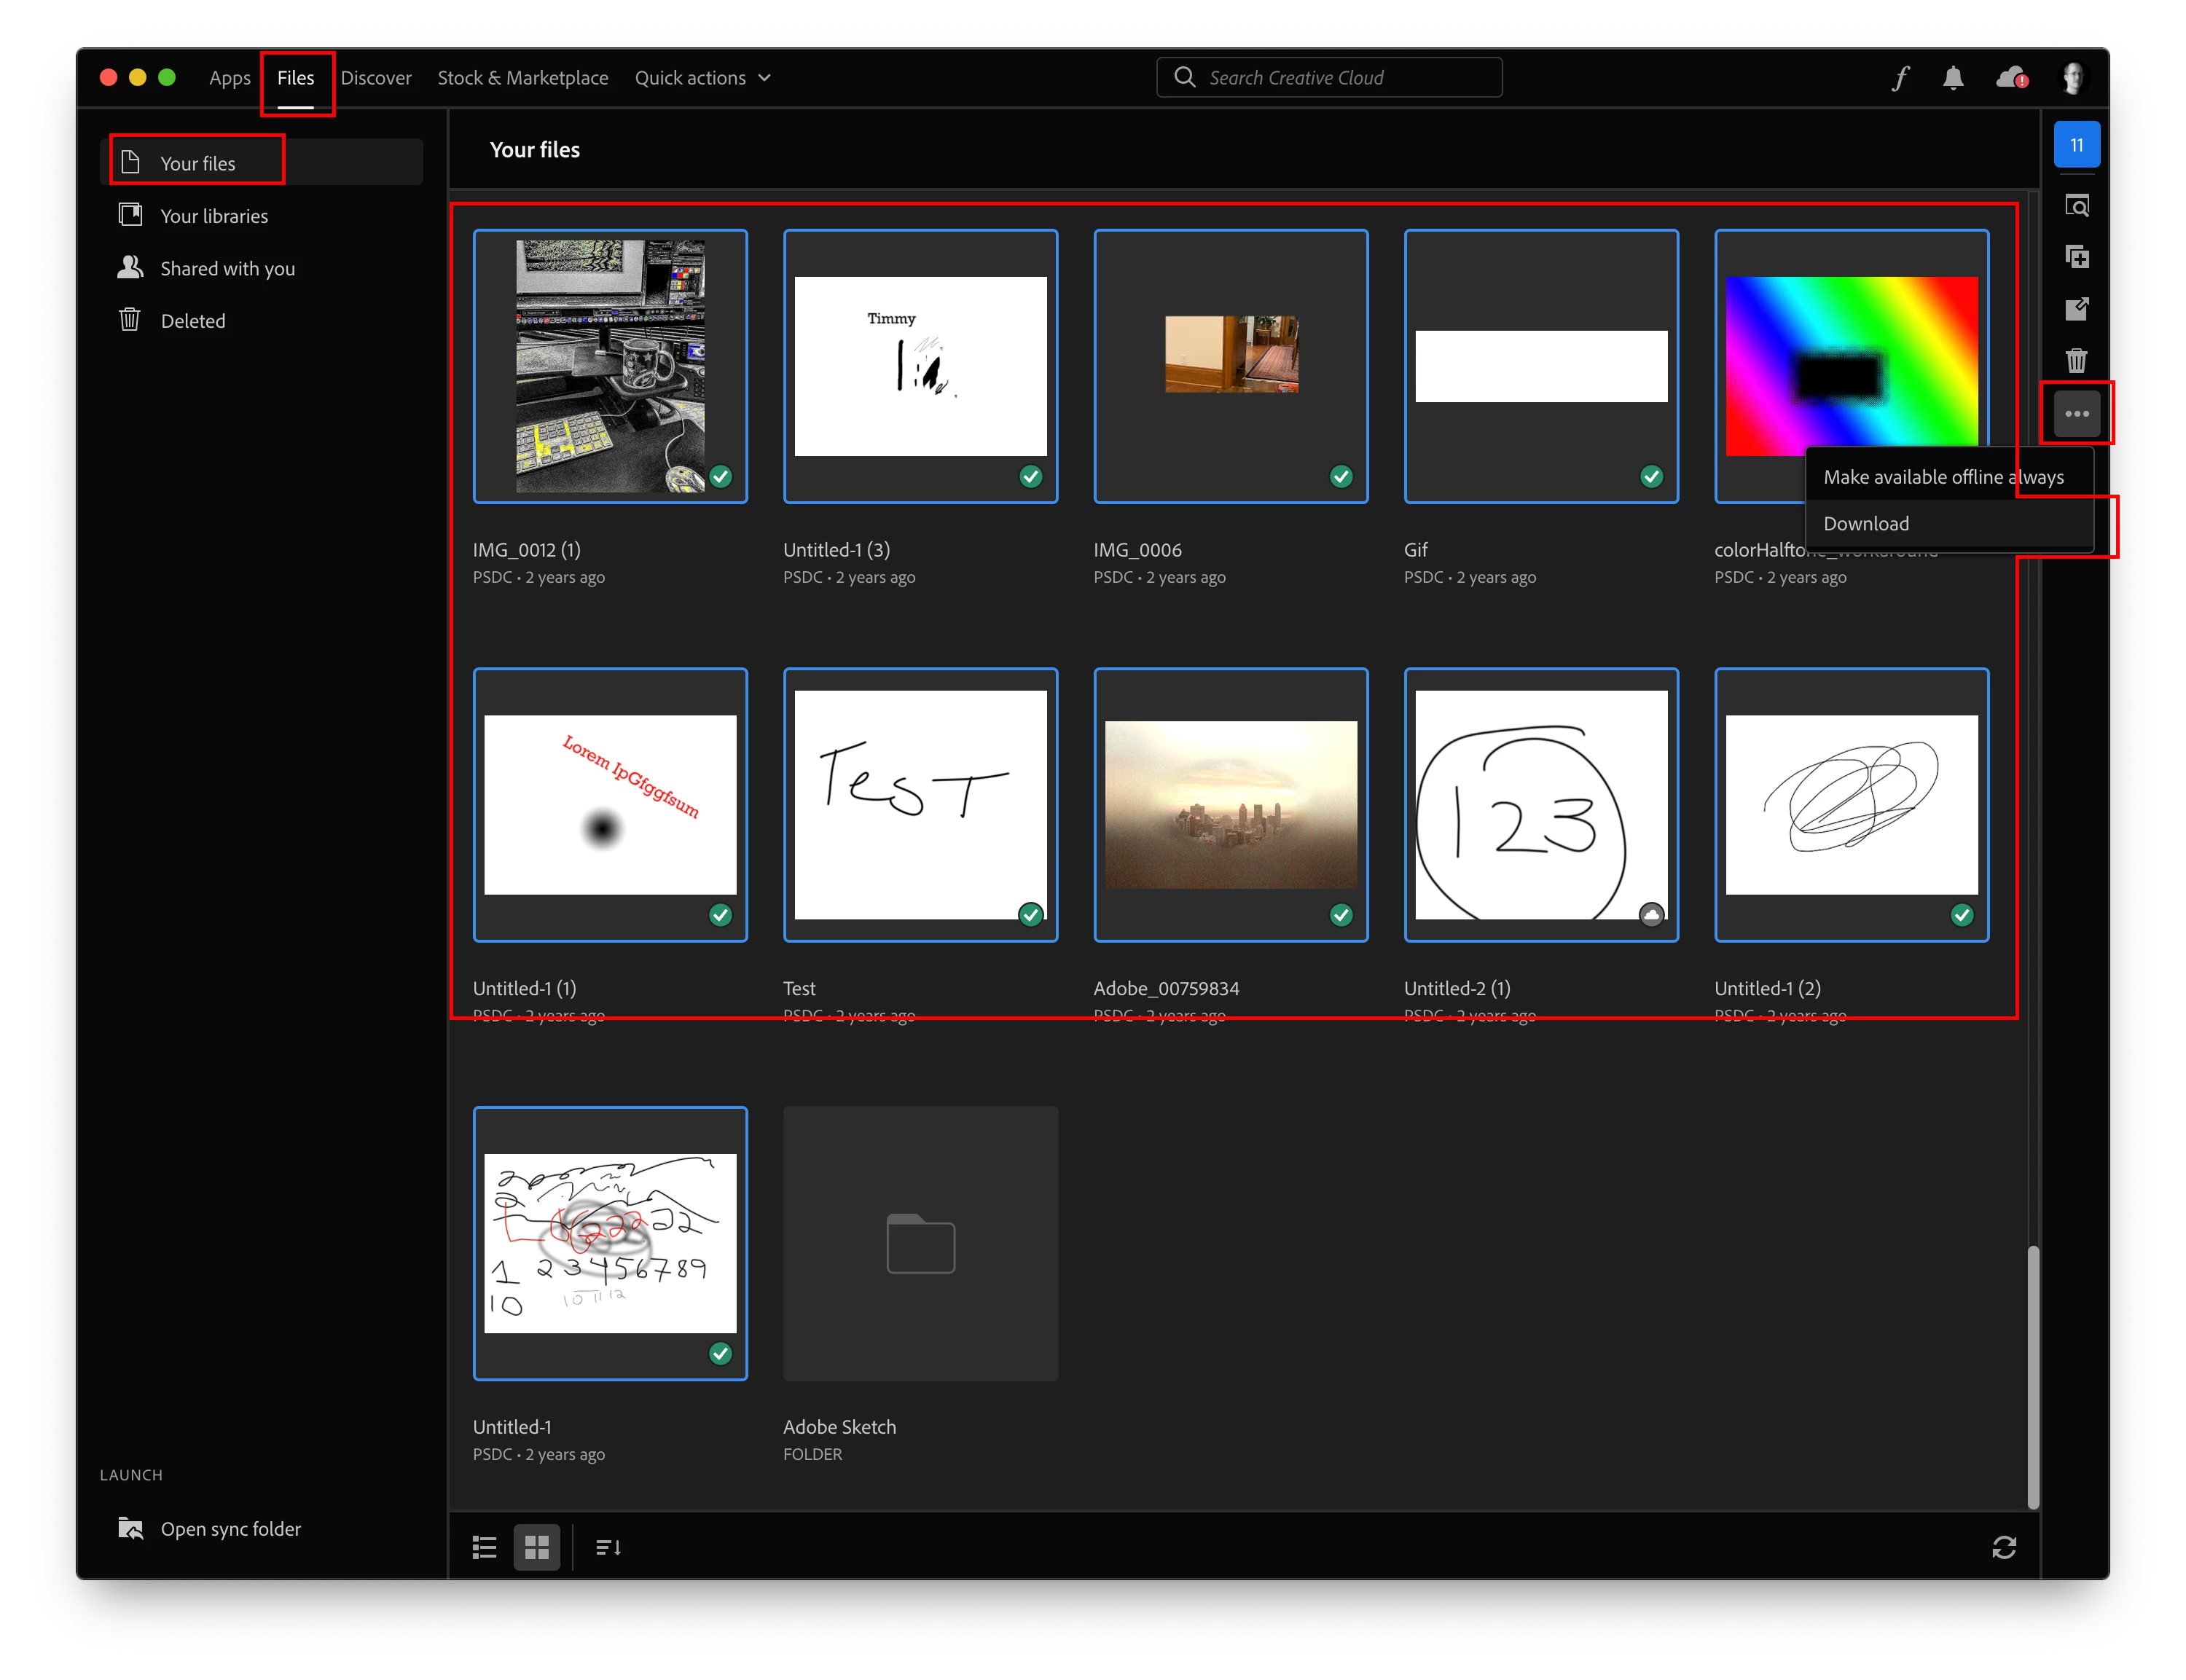
Task: Open the sort order menu
Action: [608, 1547]
